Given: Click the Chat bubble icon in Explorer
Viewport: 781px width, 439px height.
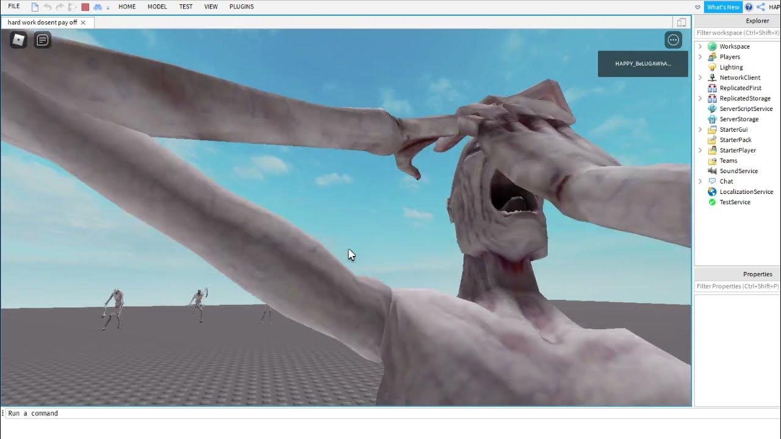Looking at the screenshot, I should pyautogui.click(x=712, y=181).
